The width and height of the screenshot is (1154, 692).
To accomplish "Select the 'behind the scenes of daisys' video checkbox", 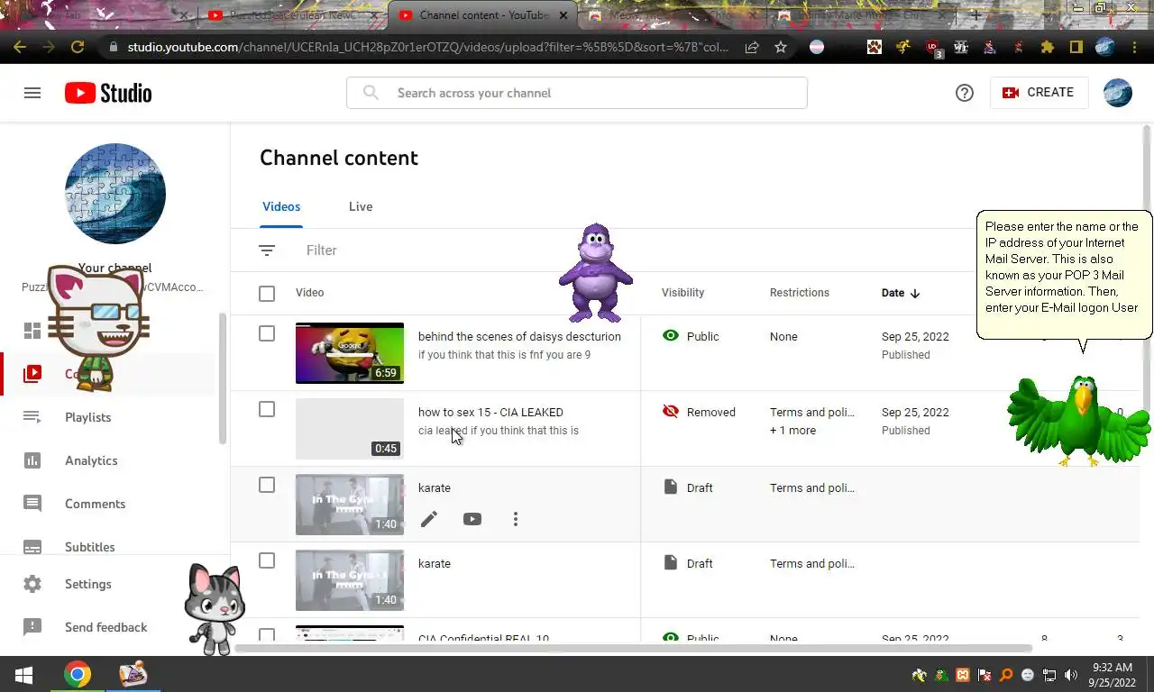I will click(267, 333).
